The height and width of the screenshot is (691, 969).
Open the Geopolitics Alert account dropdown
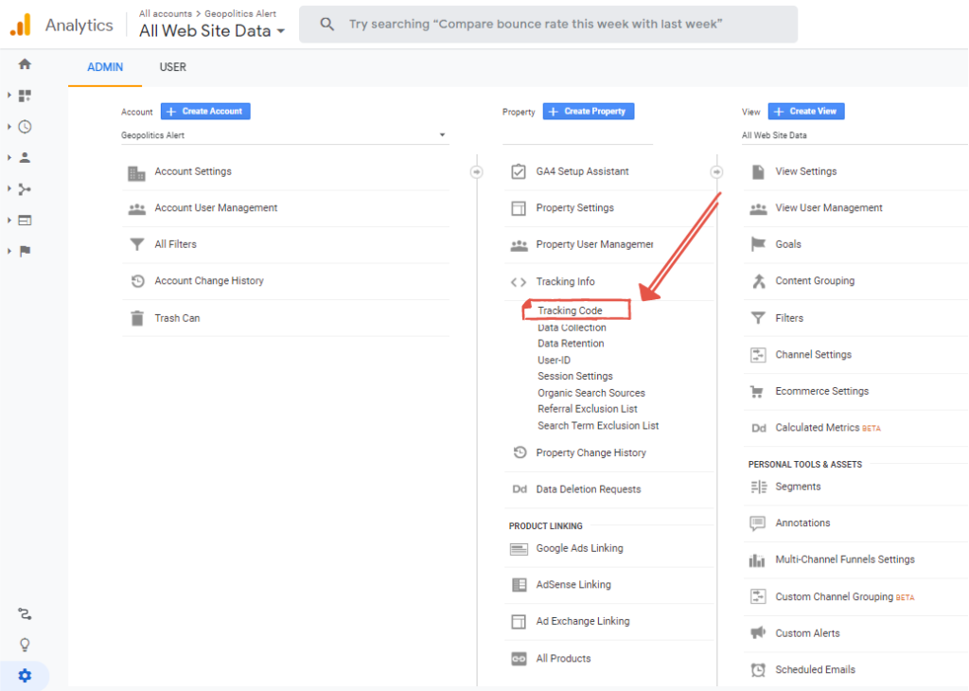click(284, 135)
